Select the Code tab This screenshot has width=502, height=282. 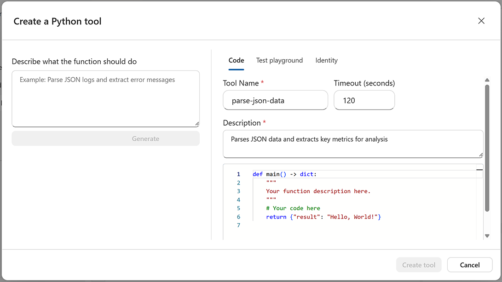[236, 60]
